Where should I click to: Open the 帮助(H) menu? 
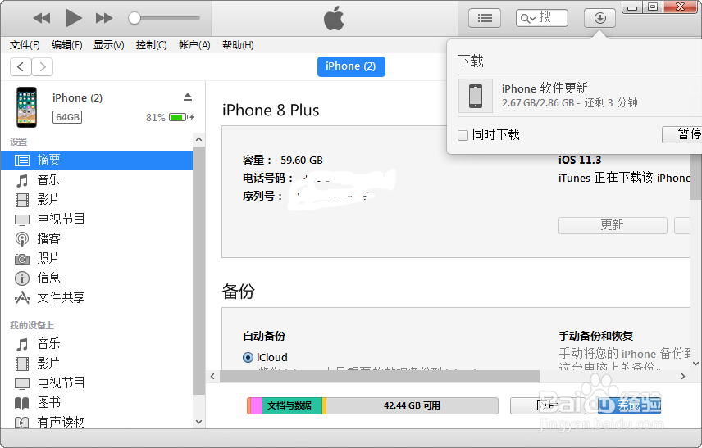pos(238,45)
